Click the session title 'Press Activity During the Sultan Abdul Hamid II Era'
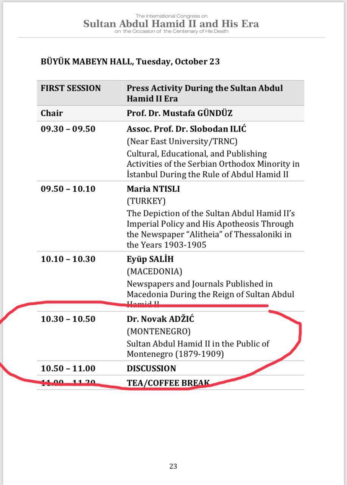The height and width of the screenshot is (485, 347). [x=205, y=93]
